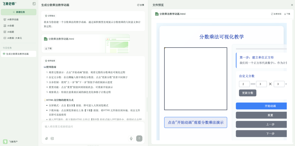Click 更新分数 button
This screenshot has width=295, height=146.
point(247,93)
